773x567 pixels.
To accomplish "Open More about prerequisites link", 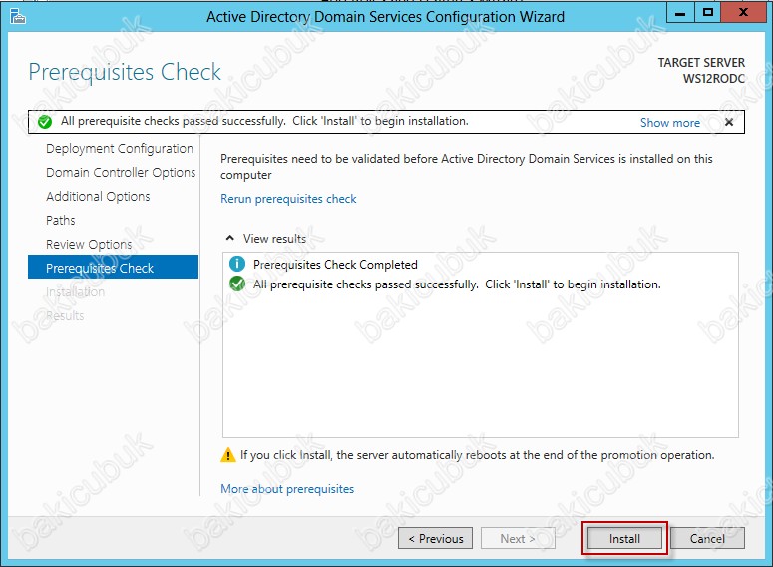I will [287, 488].
